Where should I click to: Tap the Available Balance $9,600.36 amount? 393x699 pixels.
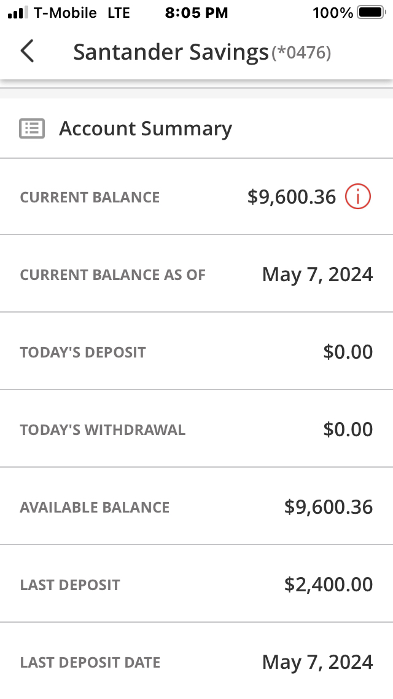click(329, 507)
